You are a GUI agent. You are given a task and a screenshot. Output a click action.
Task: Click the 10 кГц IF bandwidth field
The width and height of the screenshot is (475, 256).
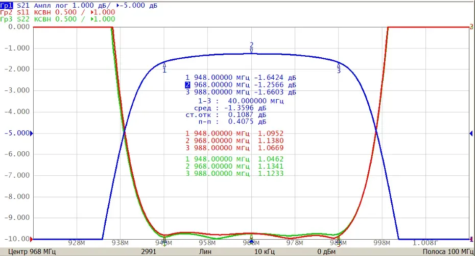[265, 252]
